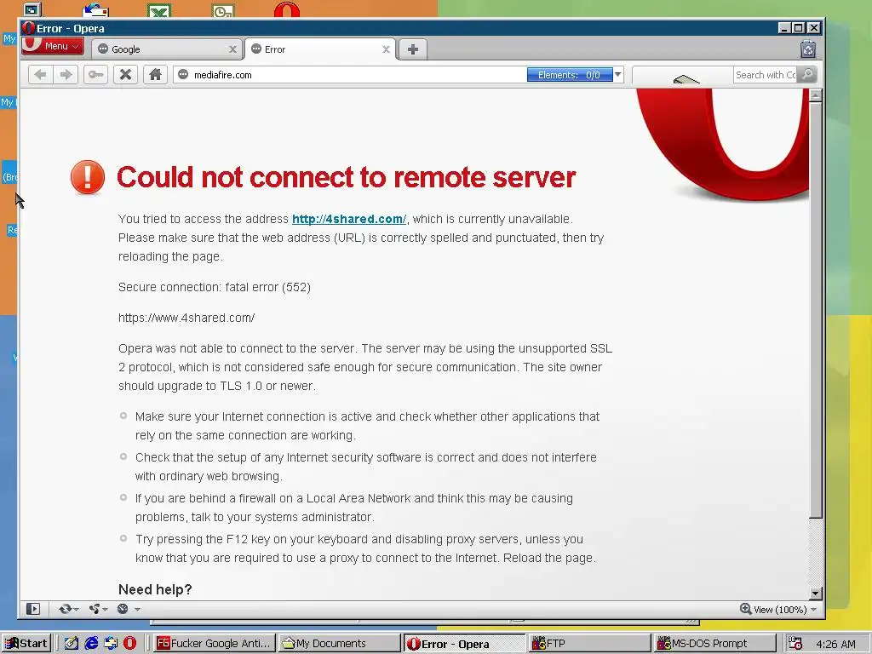This screenshot has height=654, width=872.
Task: Switch to MS-DOS Prompt taskbar window
Action: click(714, 644)
